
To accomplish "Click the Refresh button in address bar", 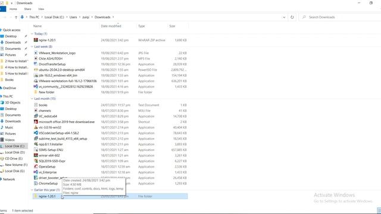I will pos(292,17).
